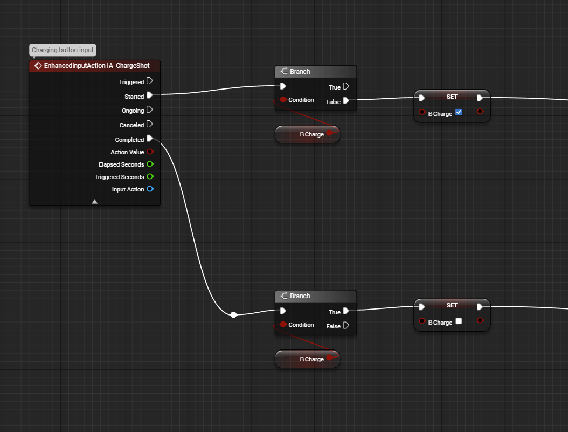
Task: Click the Completed execution pin
Action: pos(150,139)
